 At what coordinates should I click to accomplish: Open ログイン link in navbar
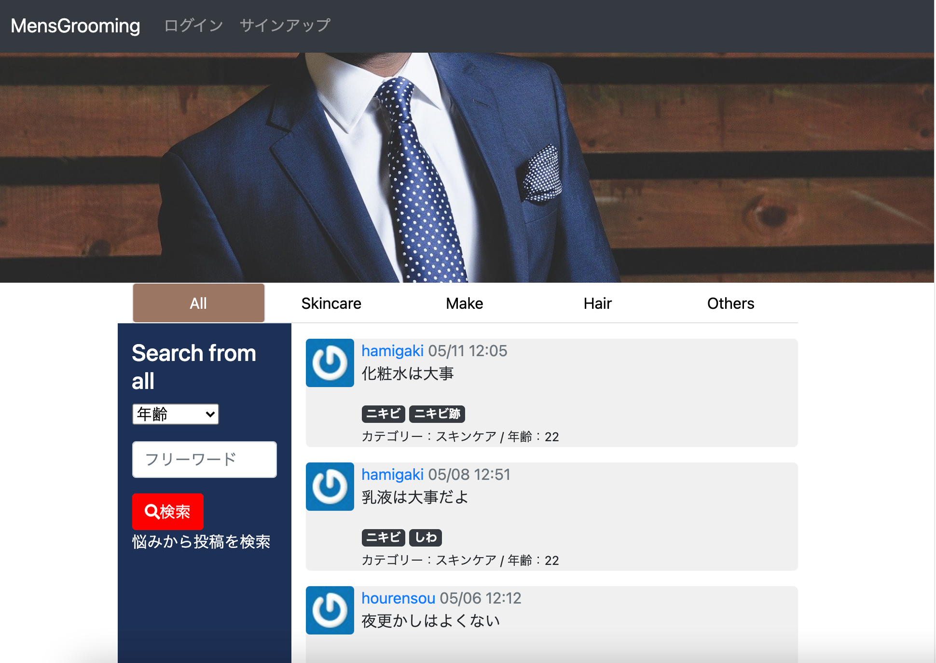[193, 25]
